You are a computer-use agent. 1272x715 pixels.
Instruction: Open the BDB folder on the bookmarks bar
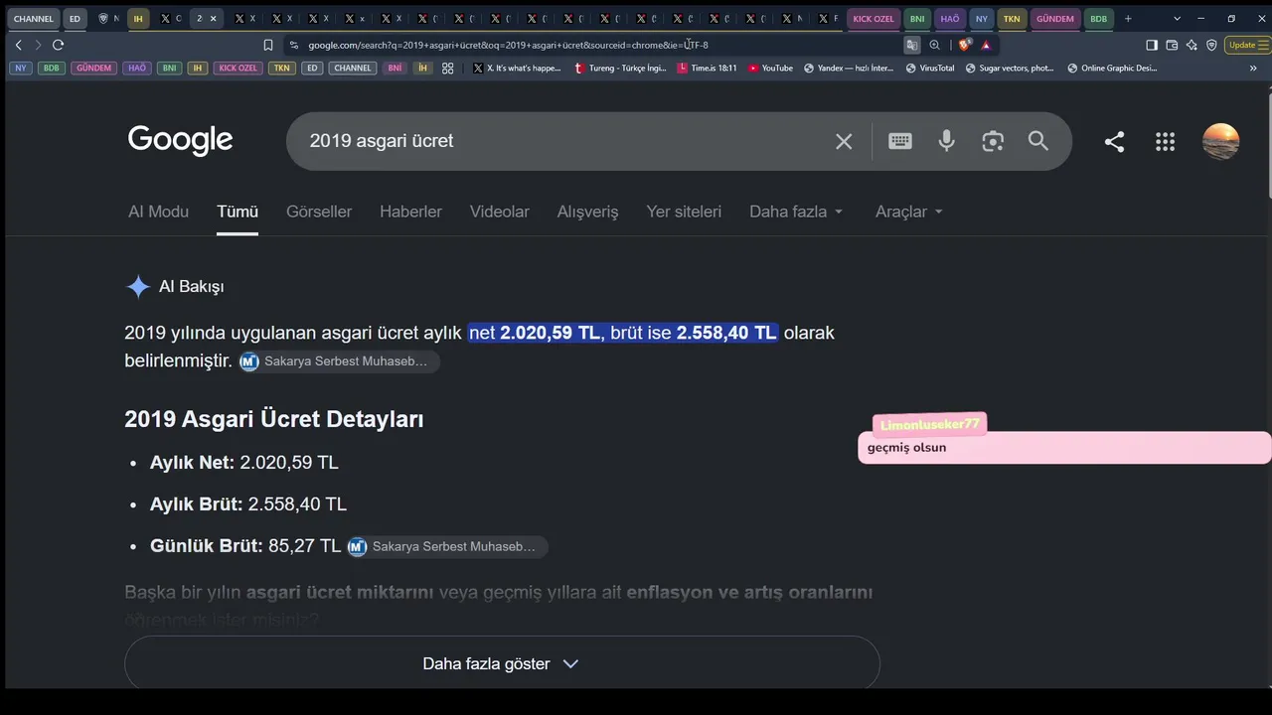click(x=51, y=69)
